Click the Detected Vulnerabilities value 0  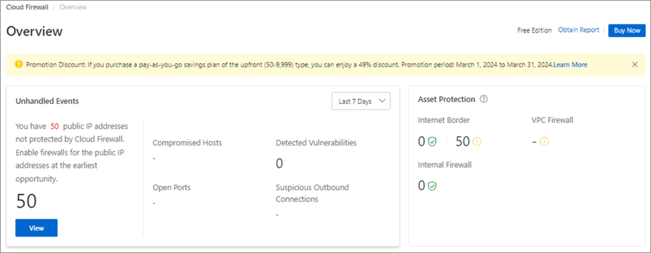279,164
